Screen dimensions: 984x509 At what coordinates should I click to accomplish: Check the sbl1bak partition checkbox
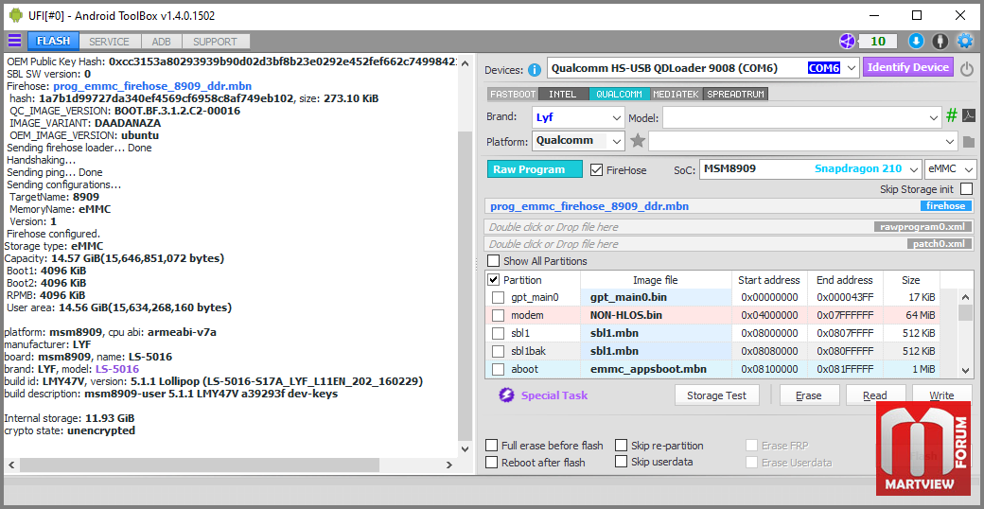pyautogui.click(x=499, y=351)
